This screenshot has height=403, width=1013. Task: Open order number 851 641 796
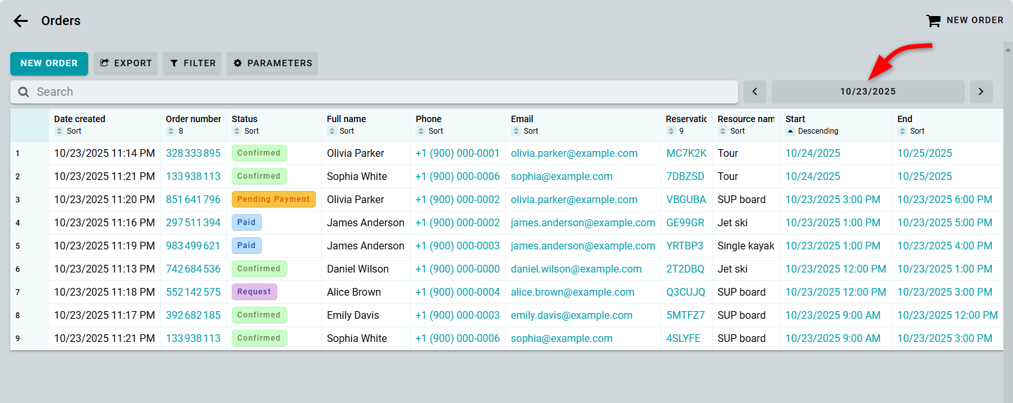pyautogui.click(x=193, y=199)
